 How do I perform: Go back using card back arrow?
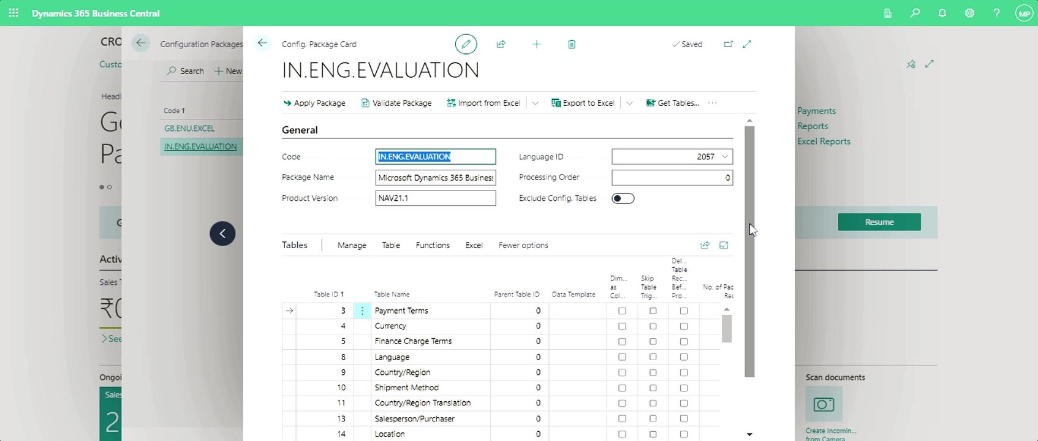pyautogui.click(x=262, y=43)
